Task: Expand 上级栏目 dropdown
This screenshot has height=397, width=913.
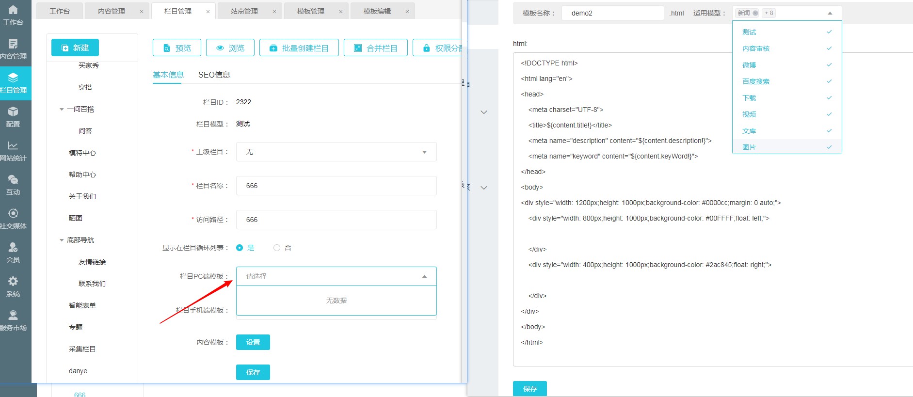Action: point(336,152)
